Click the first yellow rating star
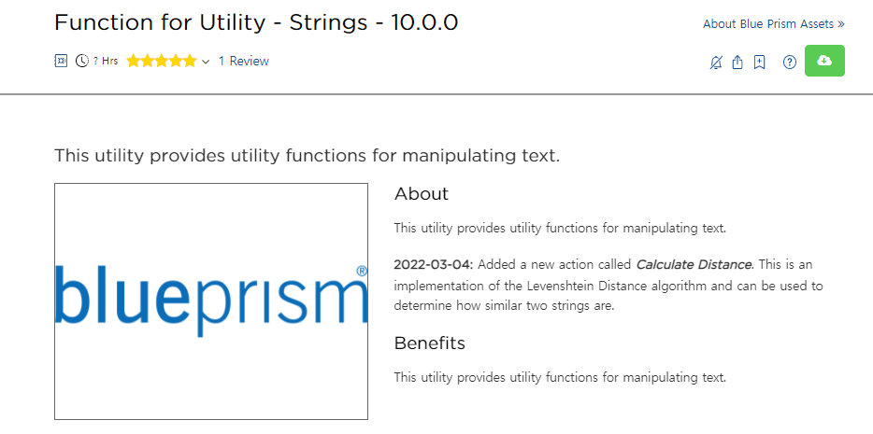This screenshot has height=434, width=873. tap(134, 62)
